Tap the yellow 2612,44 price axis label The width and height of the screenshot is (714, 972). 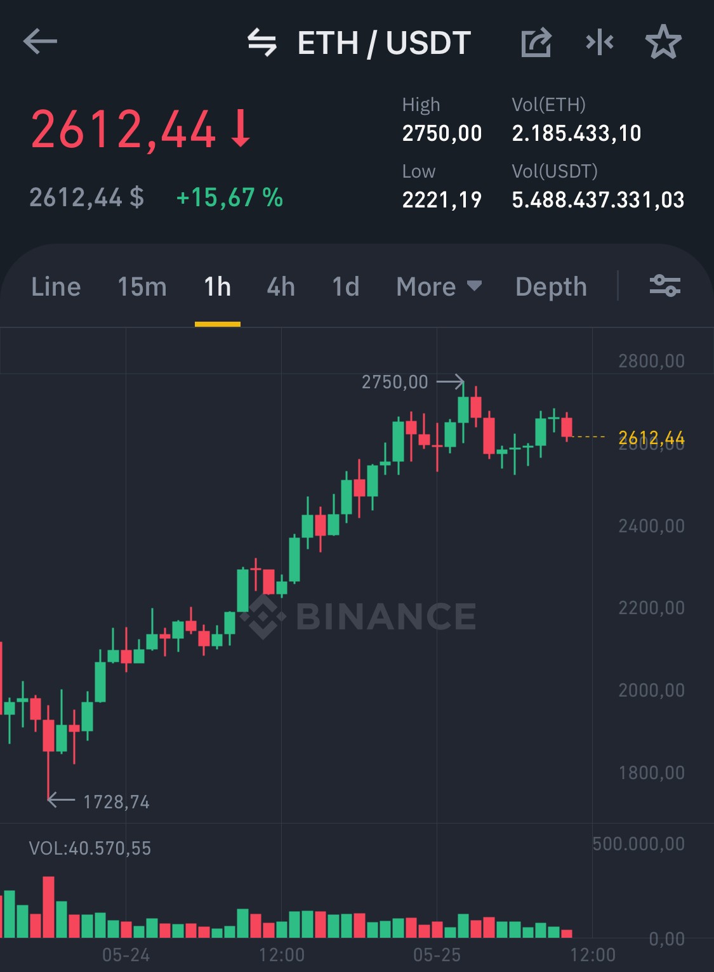[x=651, y=437]
